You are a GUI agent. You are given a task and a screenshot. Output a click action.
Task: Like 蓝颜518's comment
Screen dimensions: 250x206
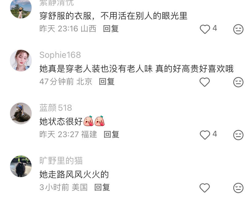[205, 135]
